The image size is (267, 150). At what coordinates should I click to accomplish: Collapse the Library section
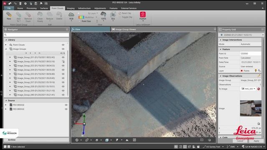click(x=6, y=40)
